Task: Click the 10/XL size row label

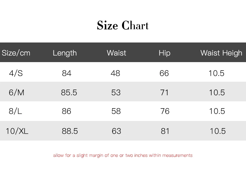Action: [x=17, y=131]
